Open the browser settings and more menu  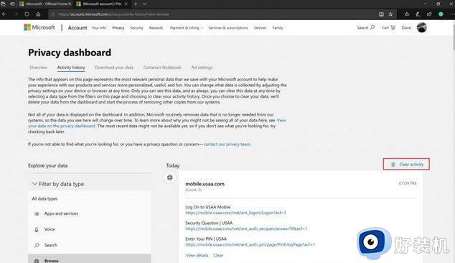pos(451,14)
